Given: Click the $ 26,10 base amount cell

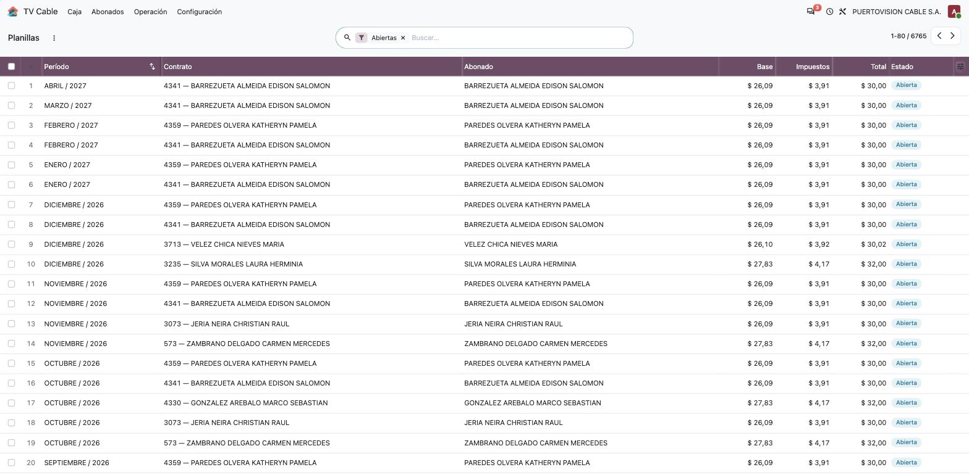Looking at the screenshot, I should (x=760, y=244).
